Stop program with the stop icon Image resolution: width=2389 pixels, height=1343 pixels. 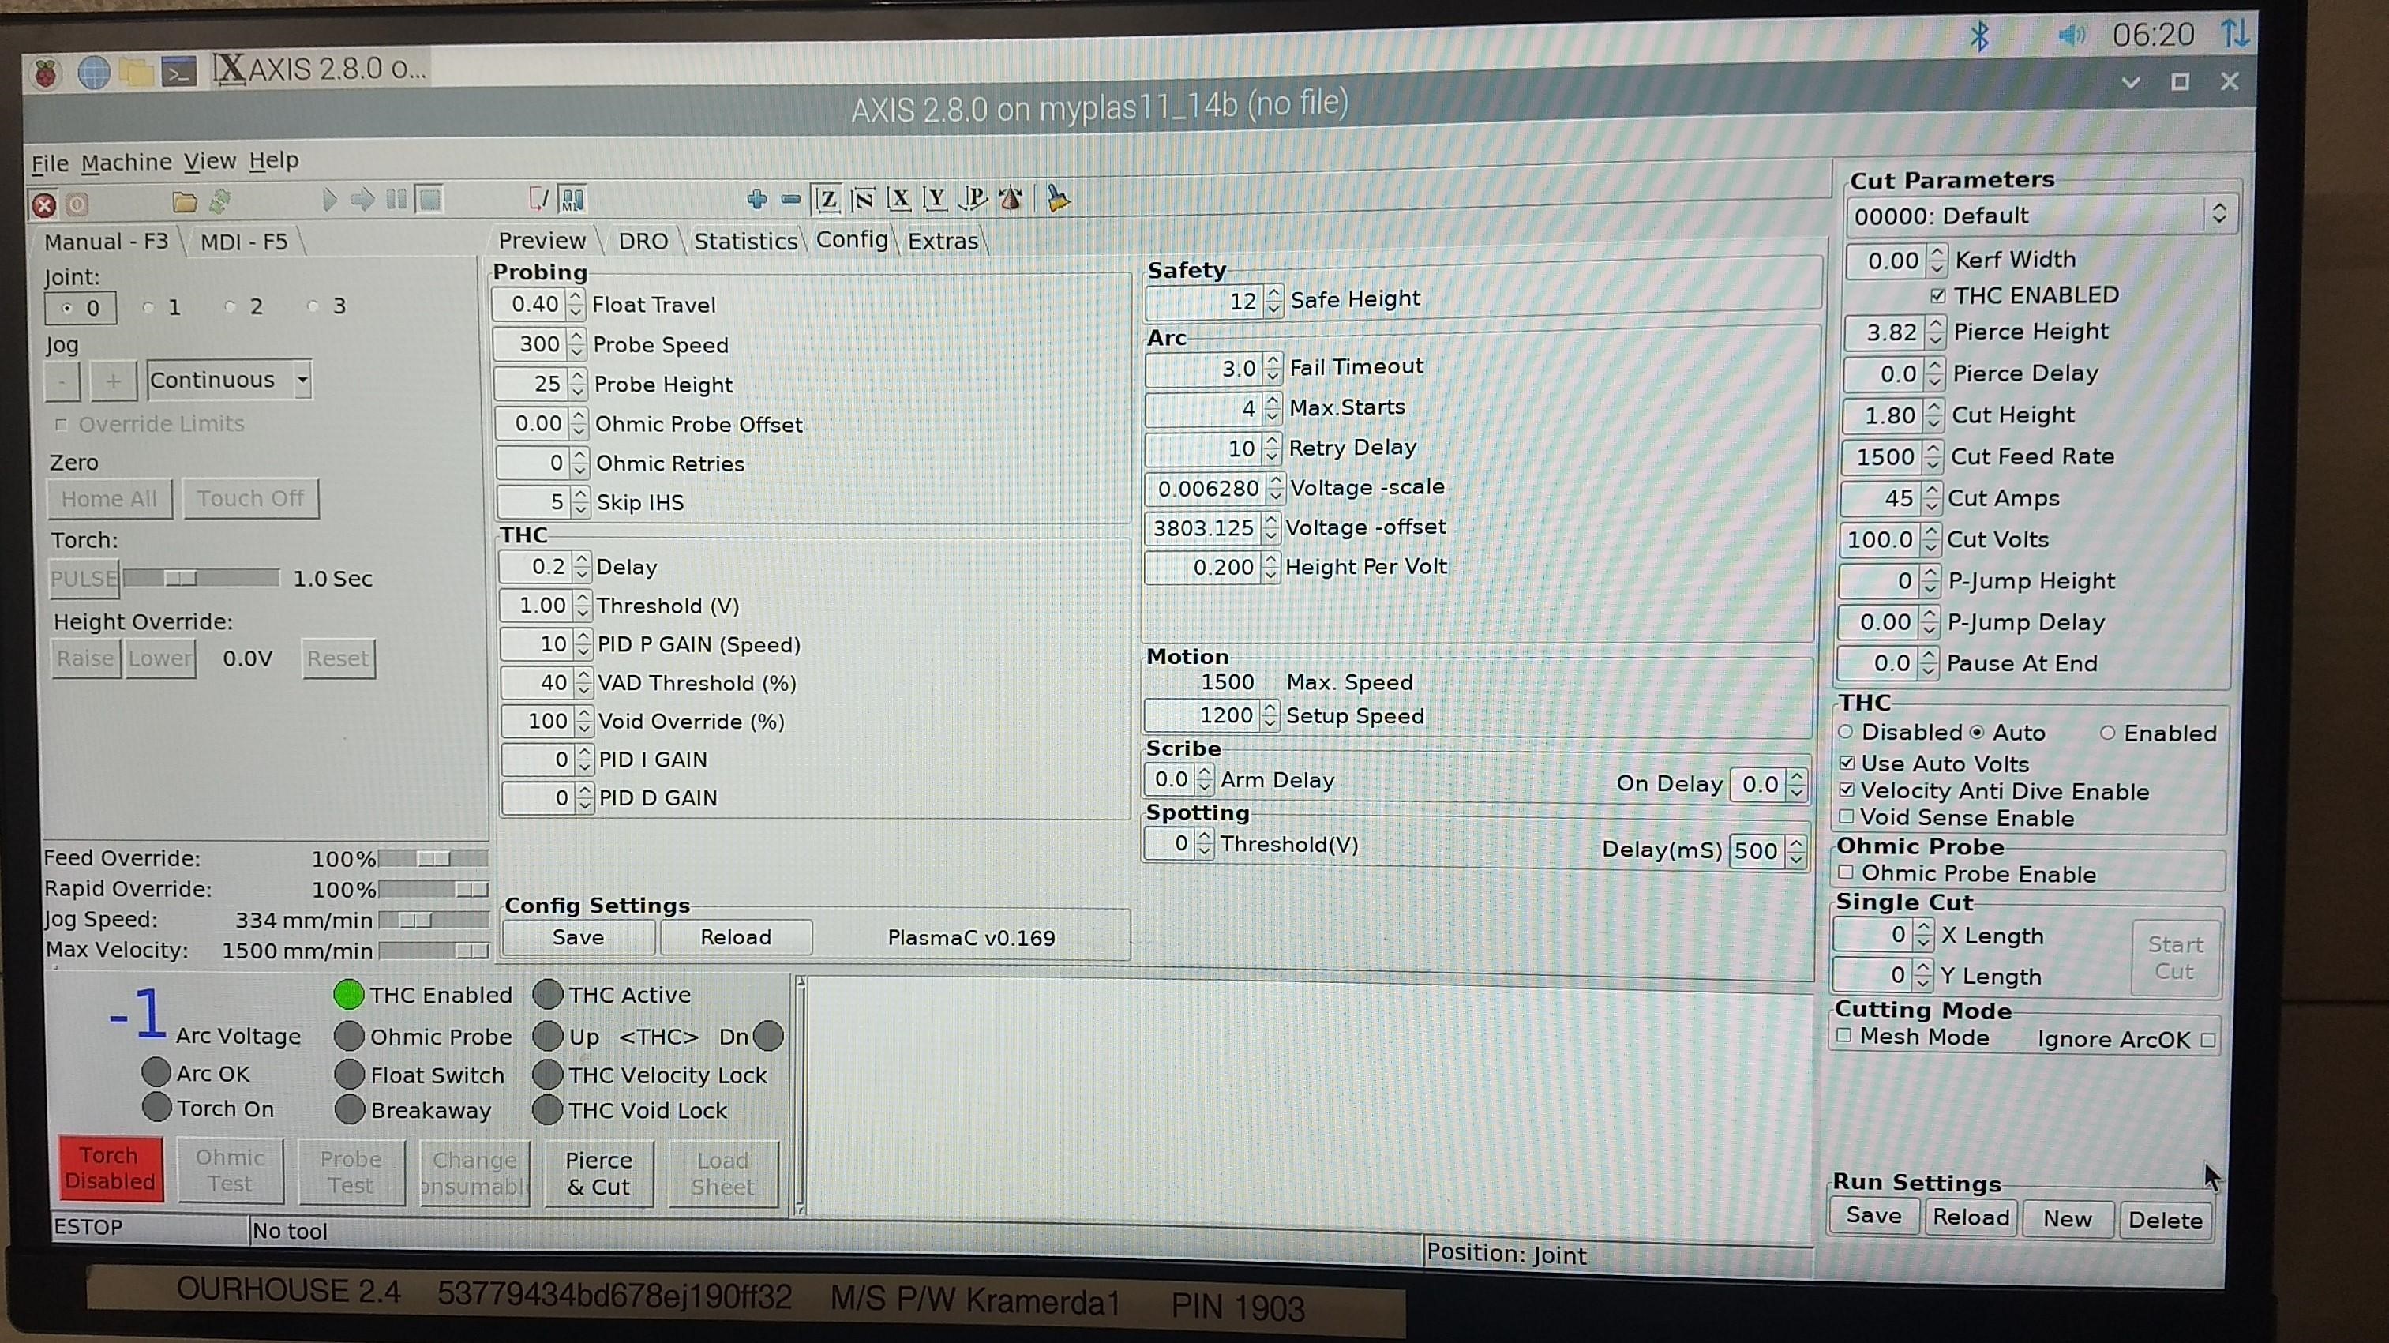point(429,200)
